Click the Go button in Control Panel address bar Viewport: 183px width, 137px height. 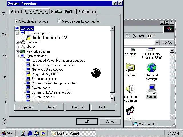[x=168, y=43]
